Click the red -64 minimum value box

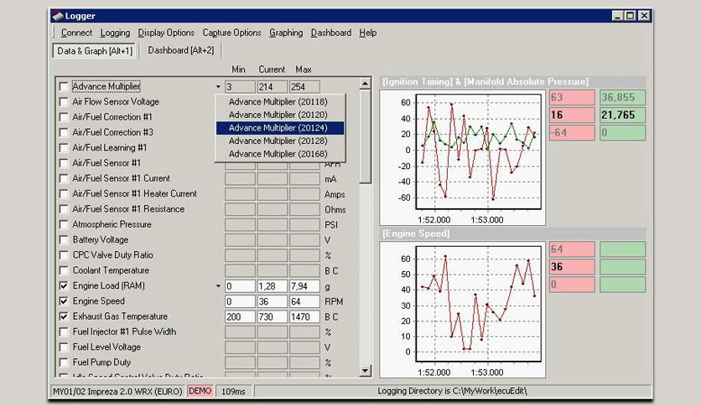click(x=572, y=132)
